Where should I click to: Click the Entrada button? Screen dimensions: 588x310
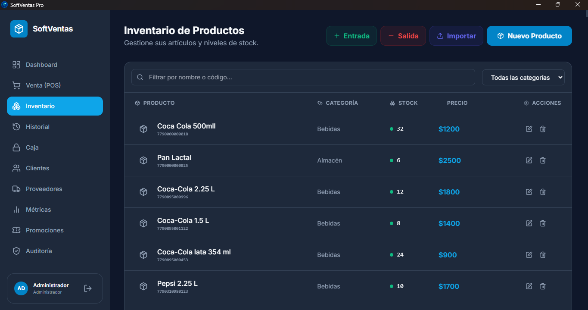[351, 35]
